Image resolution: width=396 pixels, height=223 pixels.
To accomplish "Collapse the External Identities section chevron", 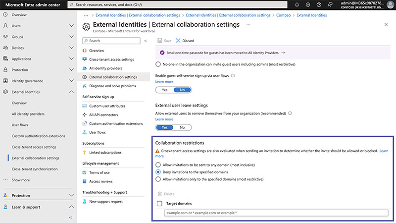I will coord(71,92).
